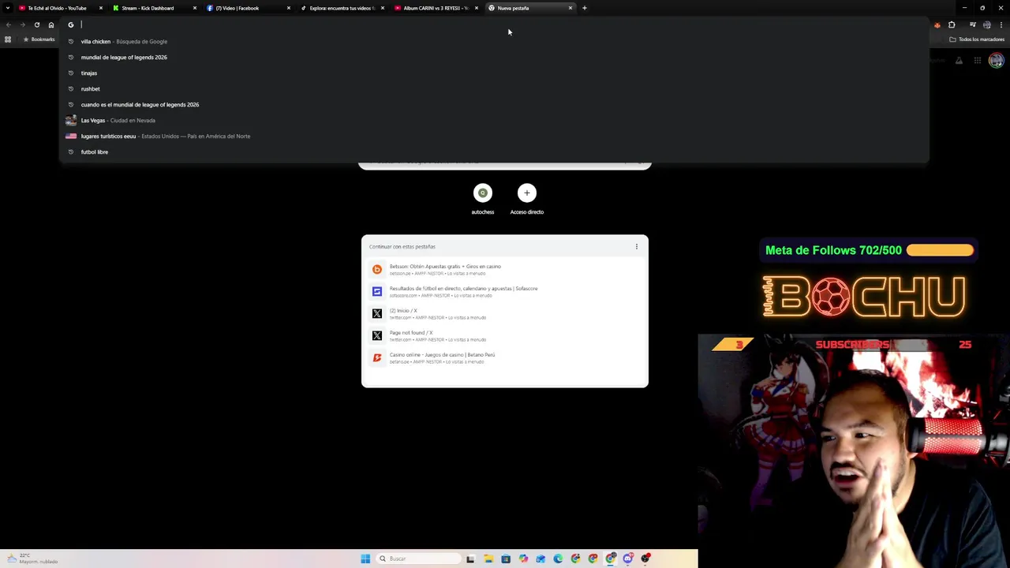Open the Chrome profile avatar in toolbar
Screen dimensions: 1010x568
(987, 24)
